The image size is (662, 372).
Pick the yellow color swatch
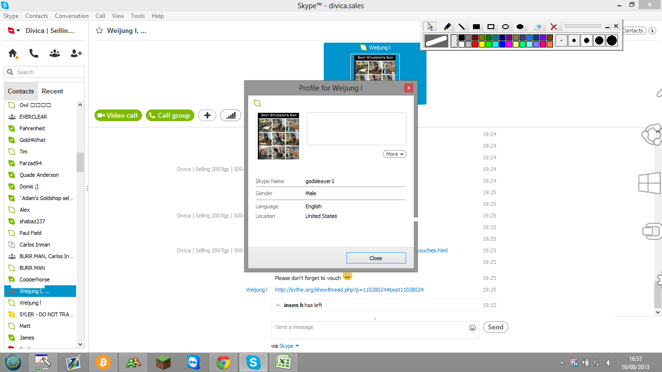(482, 44)
